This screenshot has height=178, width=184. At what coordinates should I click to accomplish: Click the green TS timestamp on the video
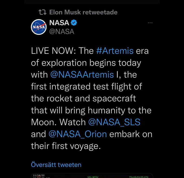139,177
